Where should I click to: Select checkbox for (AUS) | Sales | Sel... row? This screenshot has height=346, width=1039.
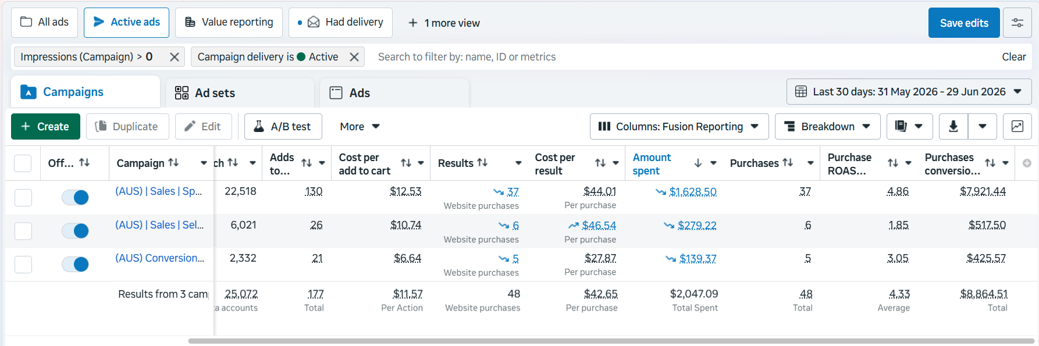tap(23, 231)
